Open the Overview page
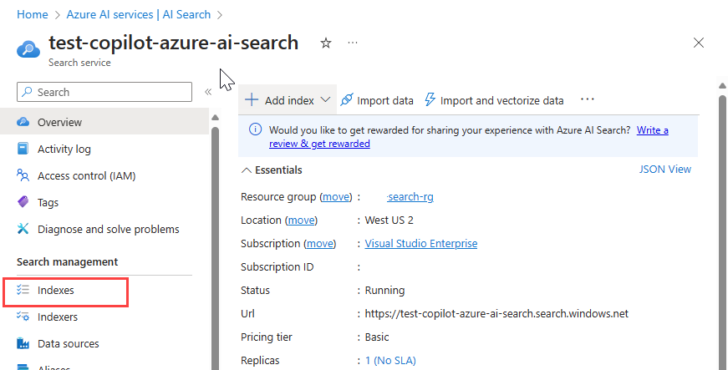The image size is (728, 370). click(104, 122)
